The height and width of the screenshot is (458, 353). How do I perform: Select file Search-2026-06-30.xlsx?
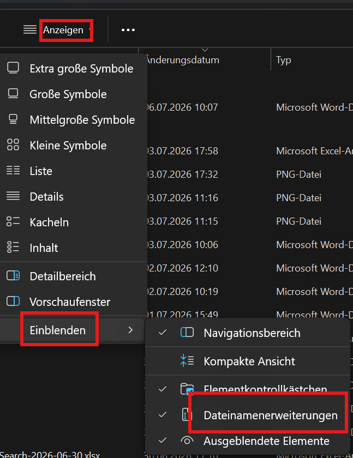pyautogui.click(x=50, y=455)
